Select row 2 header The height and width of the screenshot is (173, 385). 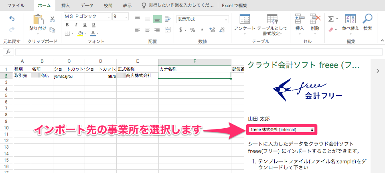(x=6, y=76)
